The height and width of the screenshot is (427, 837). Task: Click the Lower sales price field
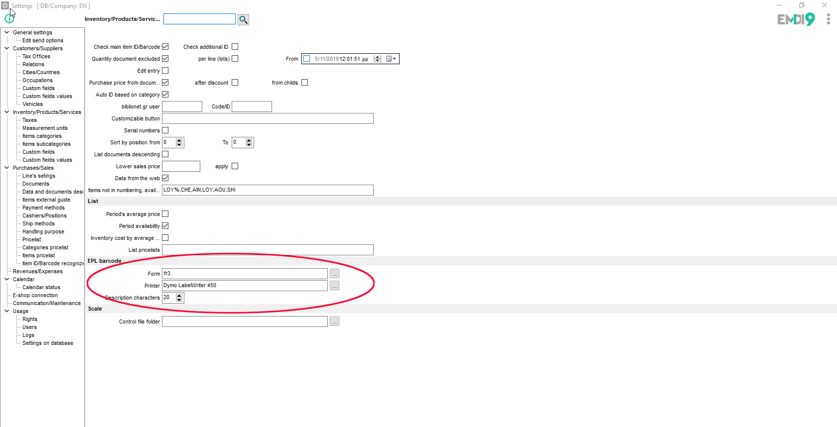click(x=181, y=166)
